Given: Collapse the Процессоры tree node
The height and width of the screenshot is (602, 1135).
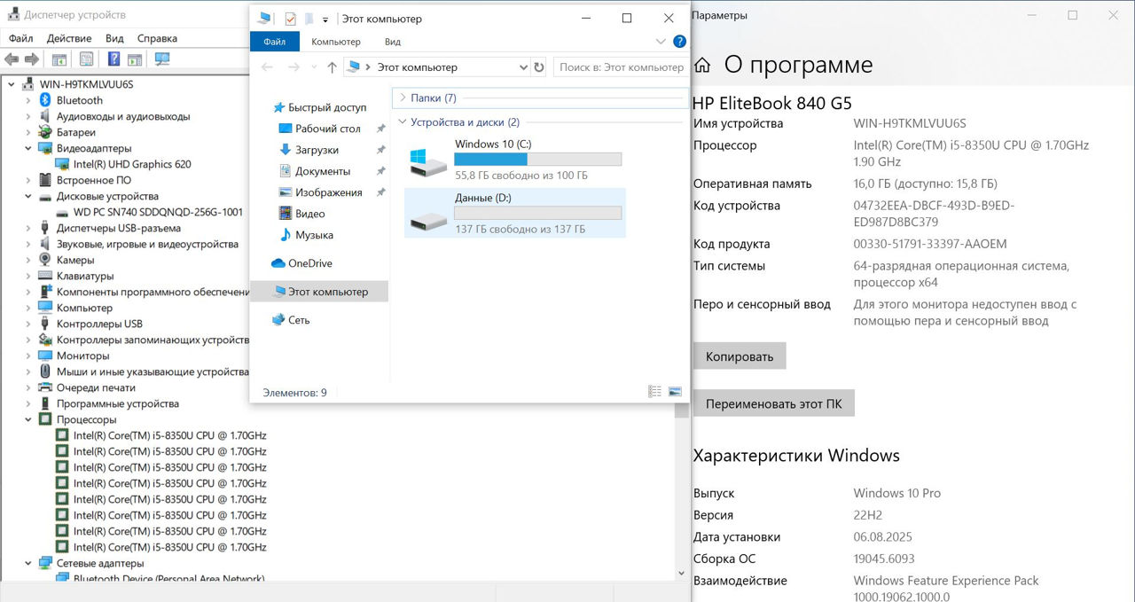Looking at the screenshot, I should (x=28, y=419).
